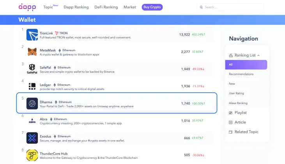Click the dapp logo in the header

(27, 7)
